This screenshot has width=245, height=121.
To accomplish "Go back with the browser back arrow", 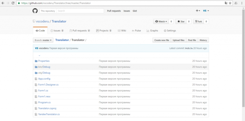I will pos(3,3).
